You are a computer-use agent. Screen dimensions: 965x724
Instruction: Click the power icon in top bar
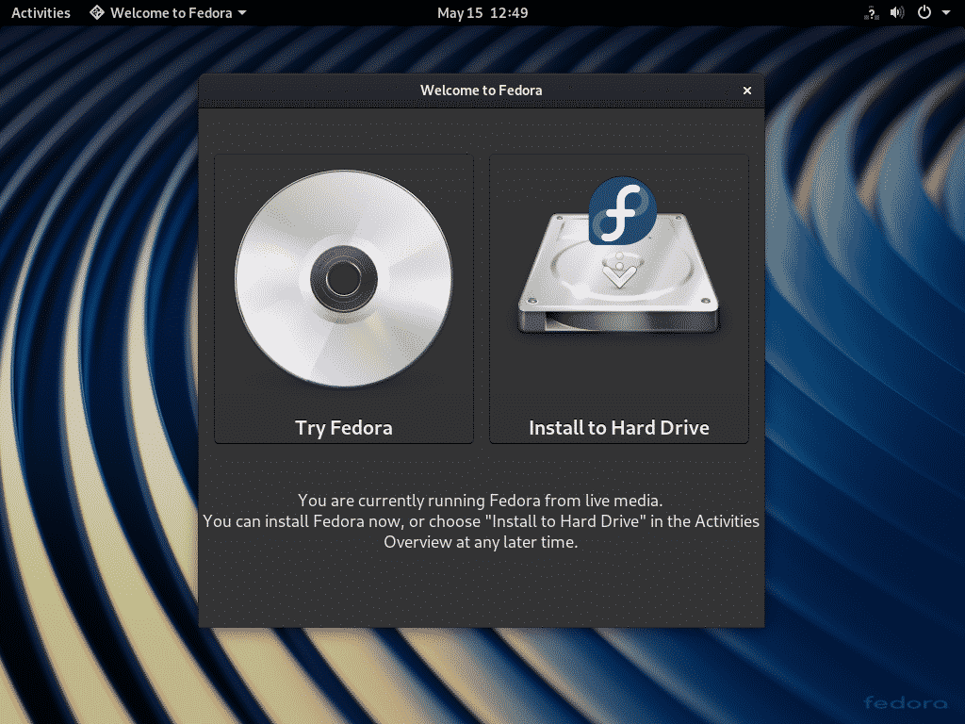(924, 12)
